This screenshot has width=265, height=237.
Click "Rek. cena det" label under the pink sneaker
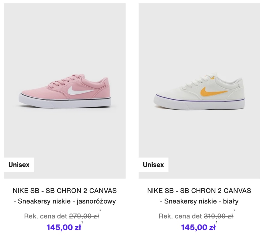tap(46, 216)
